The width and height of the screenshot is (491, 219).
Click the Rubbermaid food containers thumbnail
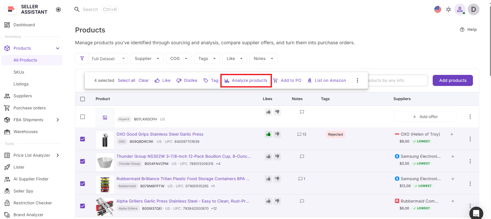click(x=105, y=185)
